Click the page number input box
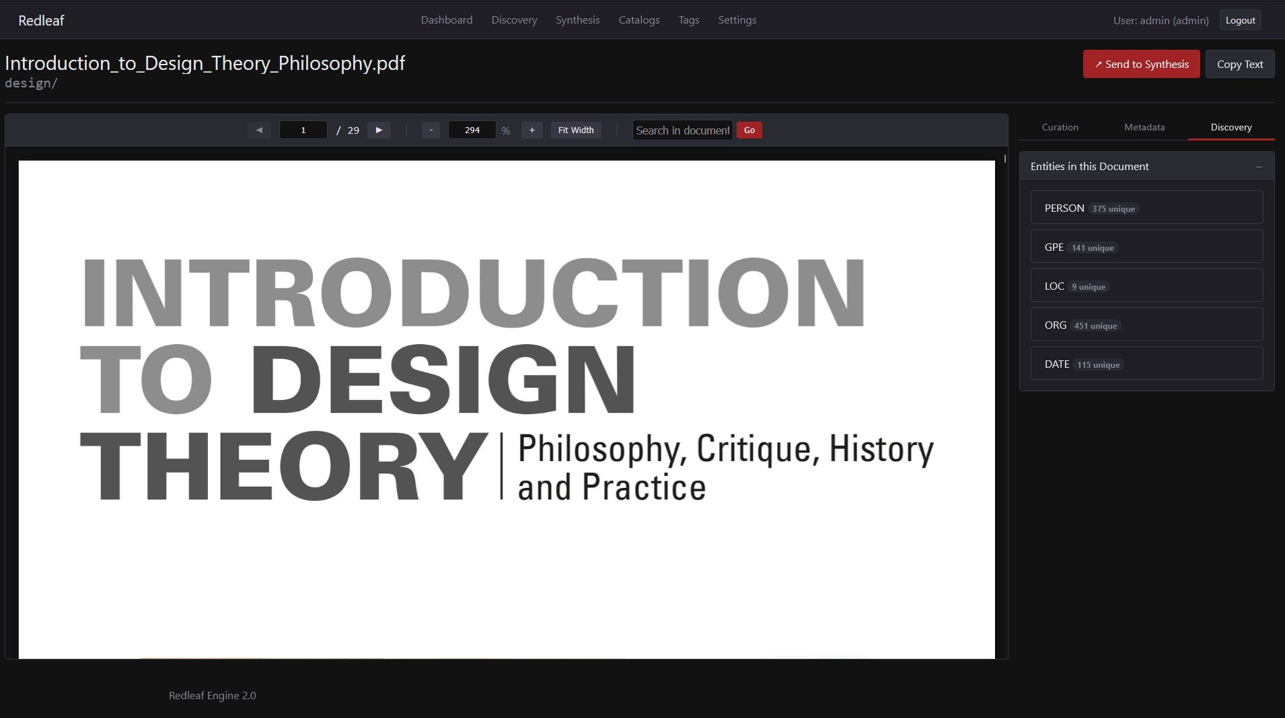 pyautogui.click(x=303, y=130)
